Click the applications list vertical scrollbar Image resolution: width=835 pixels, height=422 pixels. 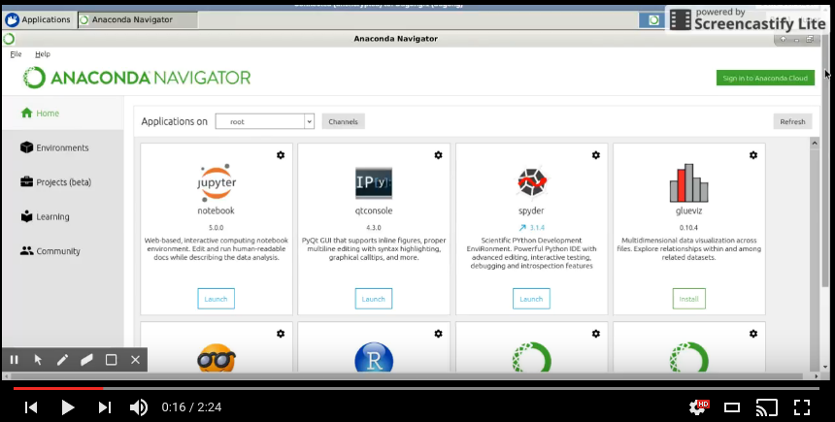(815, 254)
